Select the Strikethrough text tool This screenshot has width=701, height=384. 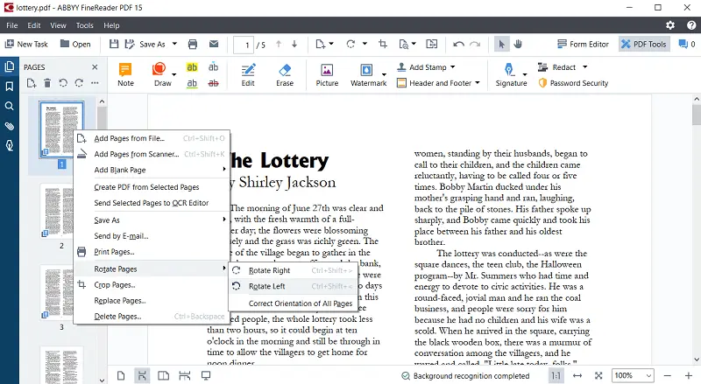213,83
